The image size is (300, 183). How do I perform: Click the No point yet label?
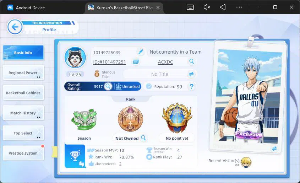click(x=177, y=138)
